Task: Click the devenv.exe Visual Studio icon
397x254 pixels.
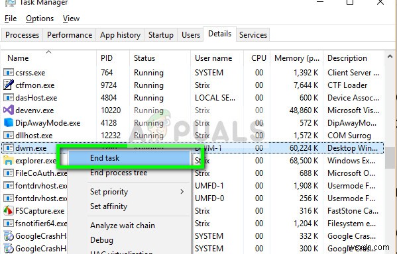Action: pyautogui.click(x=9, y=110)
